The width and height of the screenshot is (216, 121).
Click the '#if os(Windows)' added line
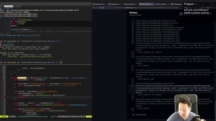point(18,22)
